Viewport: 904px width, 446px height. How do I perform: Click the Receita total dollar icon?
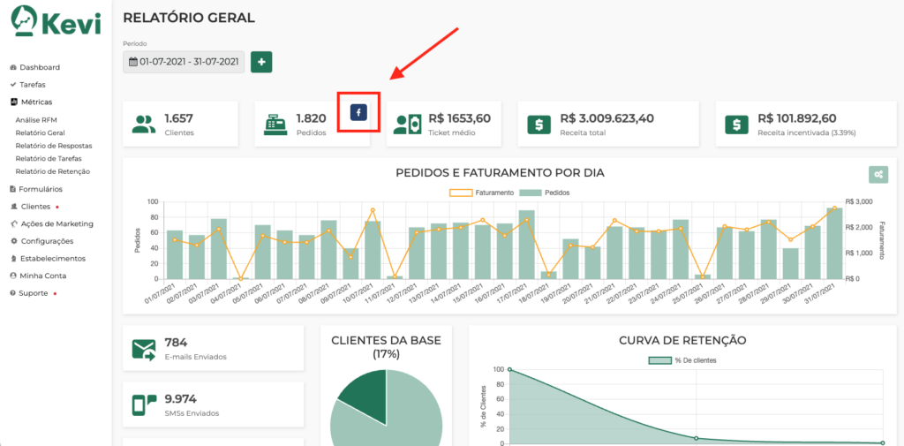tap(539, 125)
